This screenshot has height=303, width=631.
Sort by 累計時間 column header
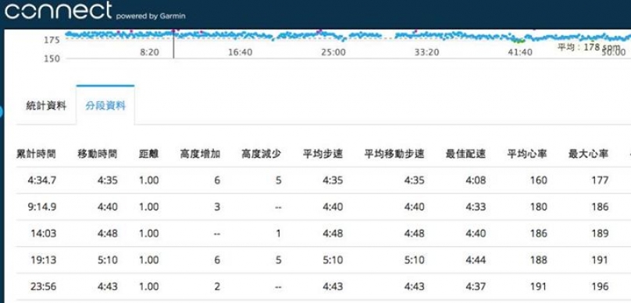click(x=36, y=153)
